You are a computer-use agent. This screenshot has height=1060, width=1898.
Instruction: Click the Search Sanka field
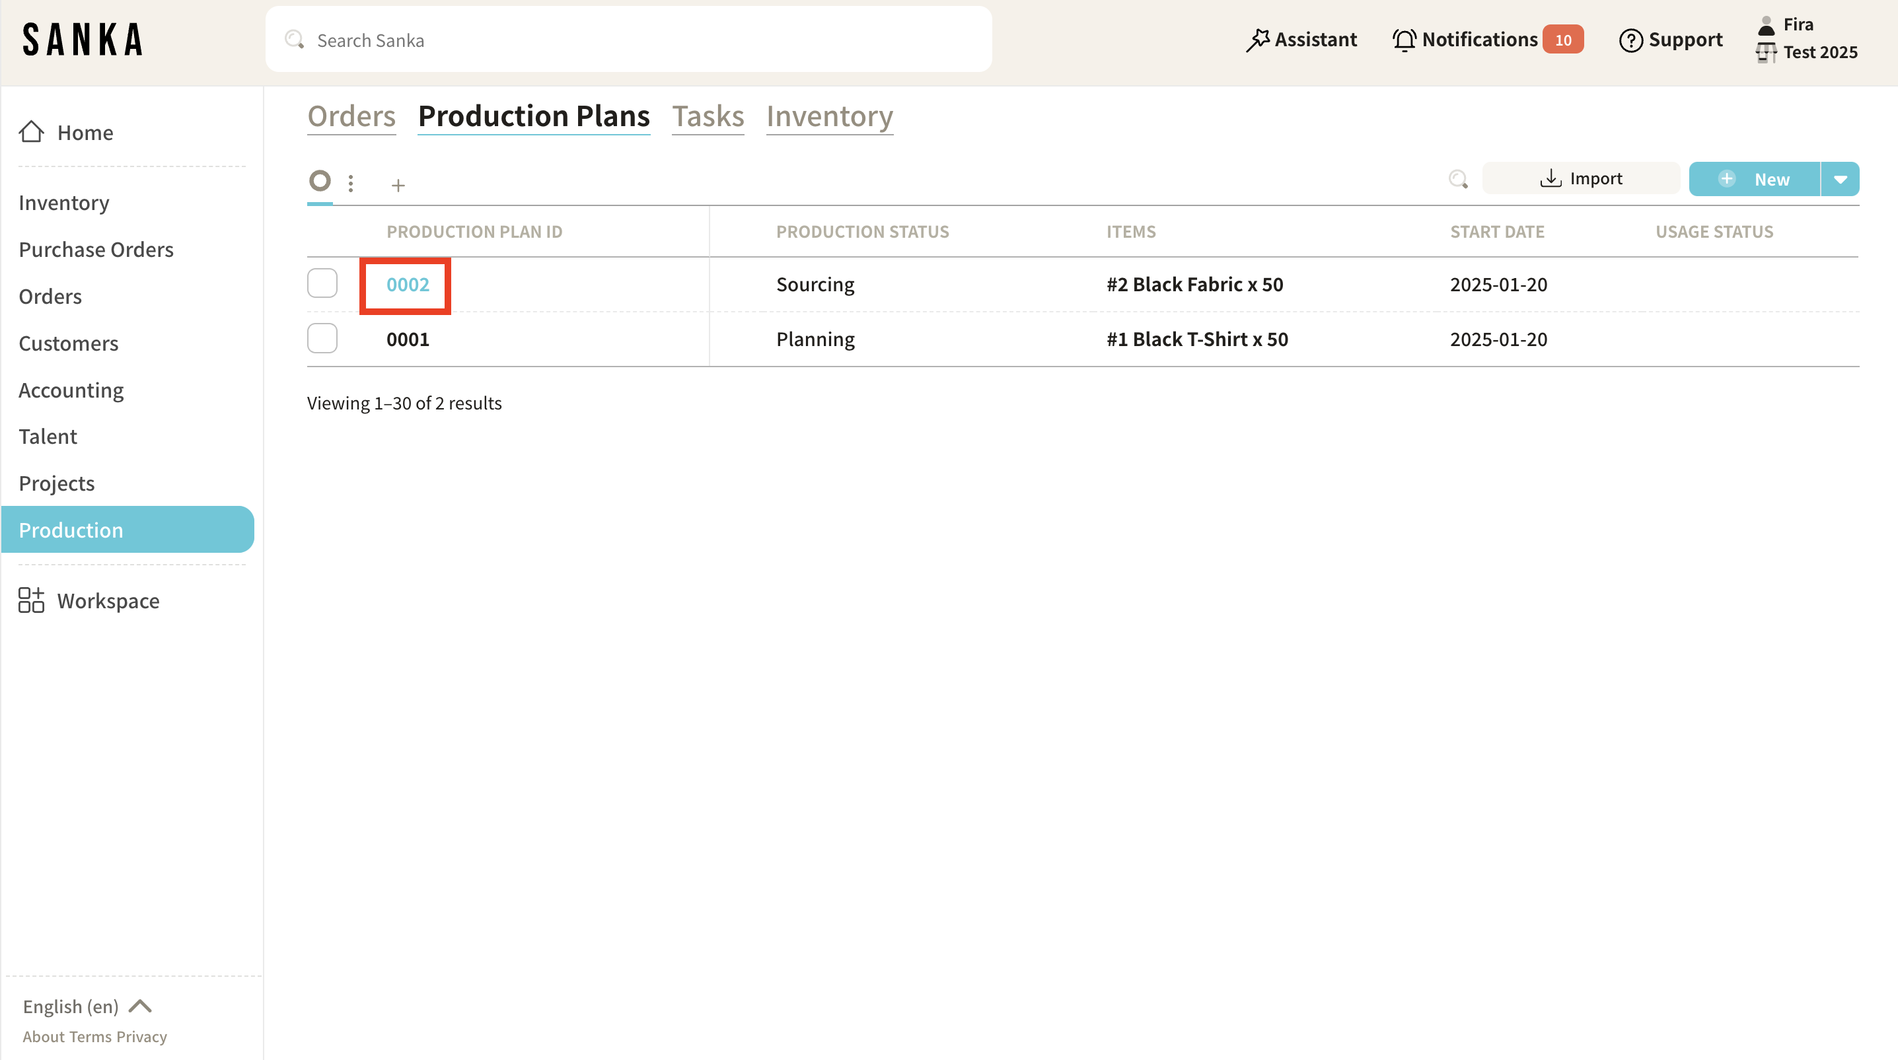pos(628,40)
